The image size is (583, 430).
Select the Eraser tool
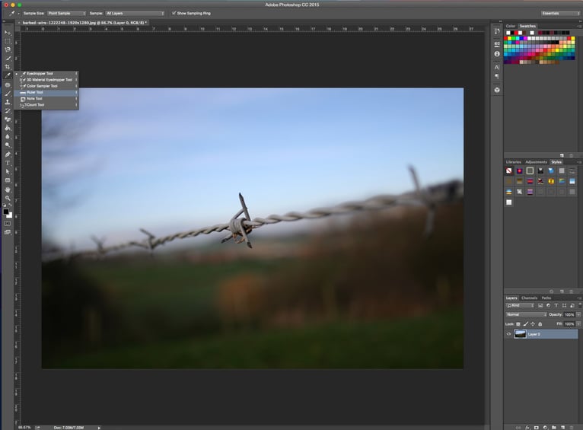click(x=8, y=119)
